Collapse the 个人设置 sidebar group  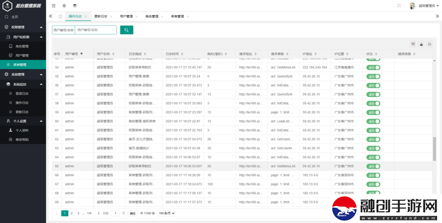41,121
